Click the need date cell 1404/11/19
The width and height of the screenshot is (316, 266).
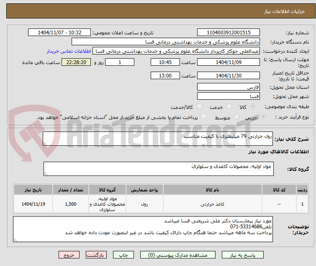pos(33,204)
